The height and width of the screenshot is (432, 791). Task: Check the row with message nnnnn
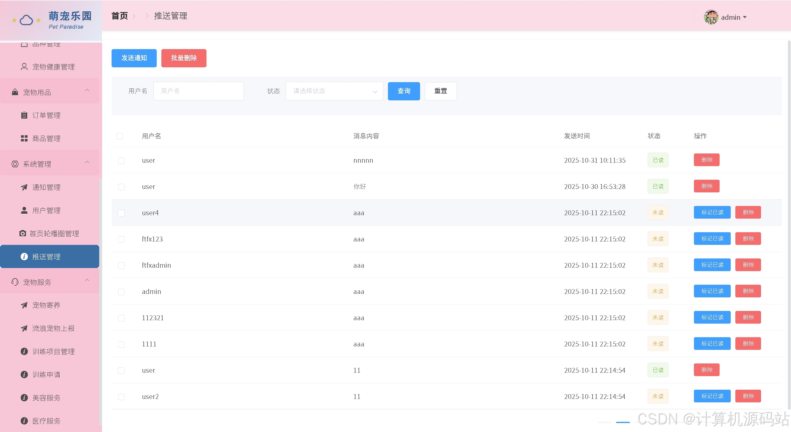121,161
